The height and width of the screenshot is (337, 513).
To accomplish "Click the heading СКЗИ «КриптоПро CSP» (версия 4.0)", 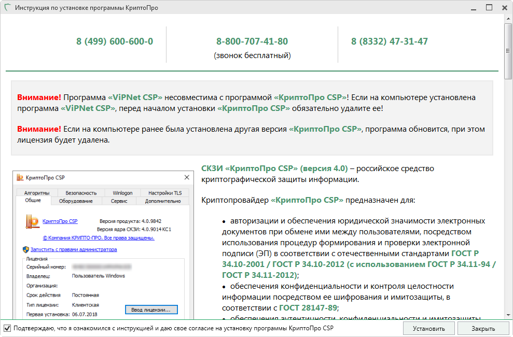I will (274, 168).
